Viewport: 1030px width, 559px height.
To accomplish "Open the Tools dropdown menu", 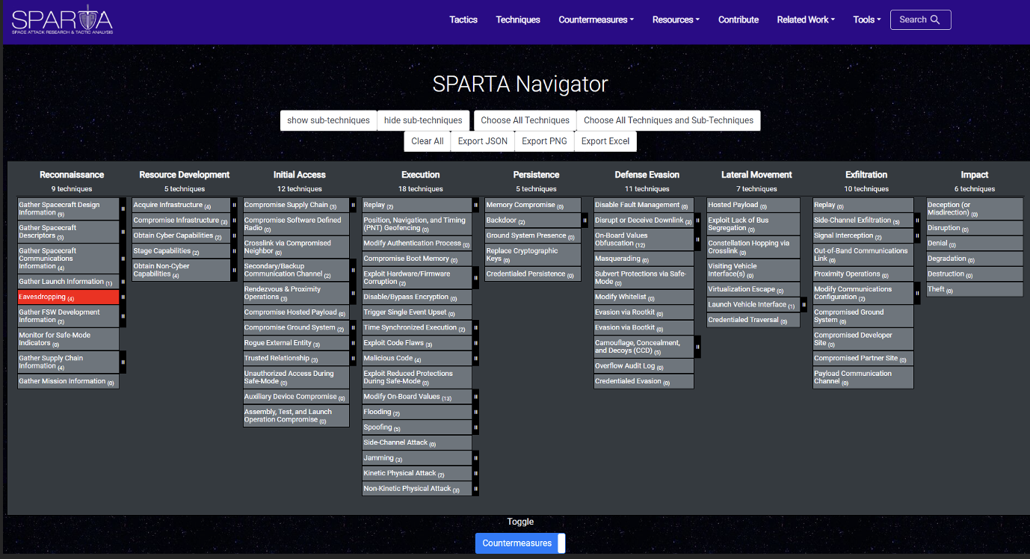I will pyautogui.click(x=867, y=19).
